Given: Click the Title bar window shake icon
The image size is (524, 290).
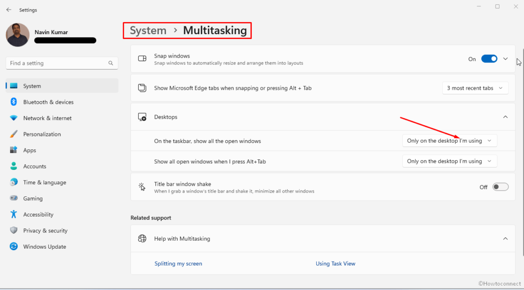Looking at the screenshot, I should click(x=142, y=187).
